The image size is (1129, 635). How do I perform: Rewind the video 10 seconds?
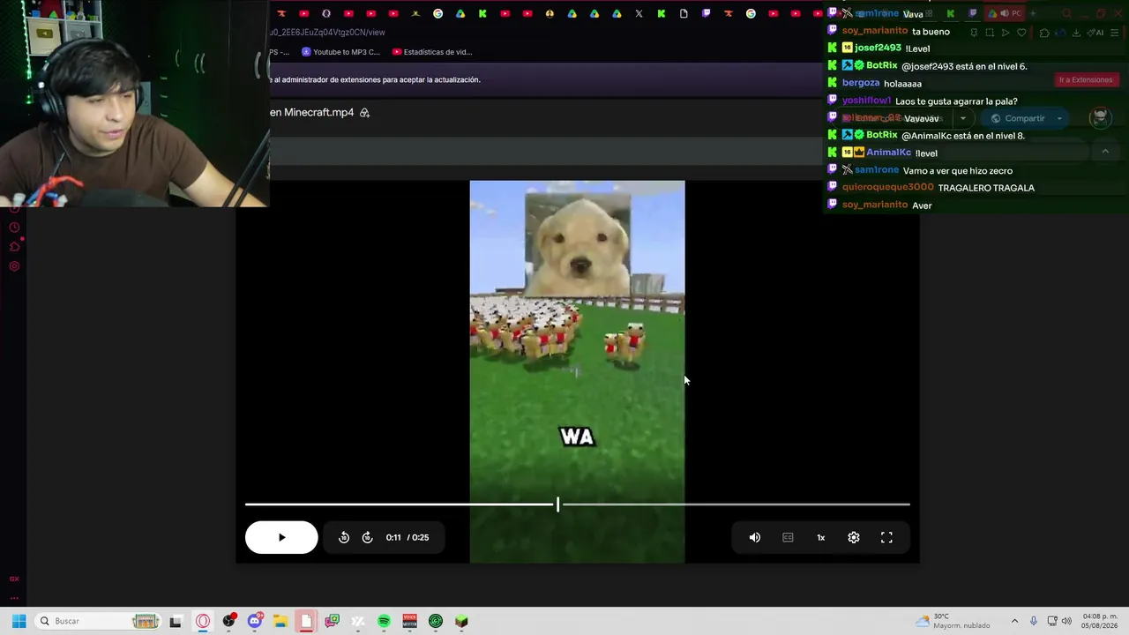[x=344, y=537]
